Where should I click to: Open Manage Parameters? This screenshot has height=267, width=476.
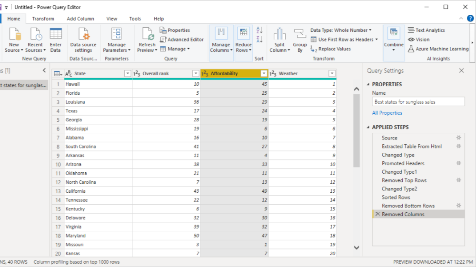[x=117, y=40]
